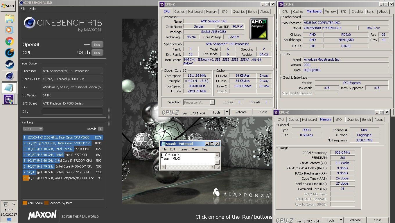Launch Windows Media Player from the taskbar
Viewport: 395px width, 223px height.
coord(9,30)
